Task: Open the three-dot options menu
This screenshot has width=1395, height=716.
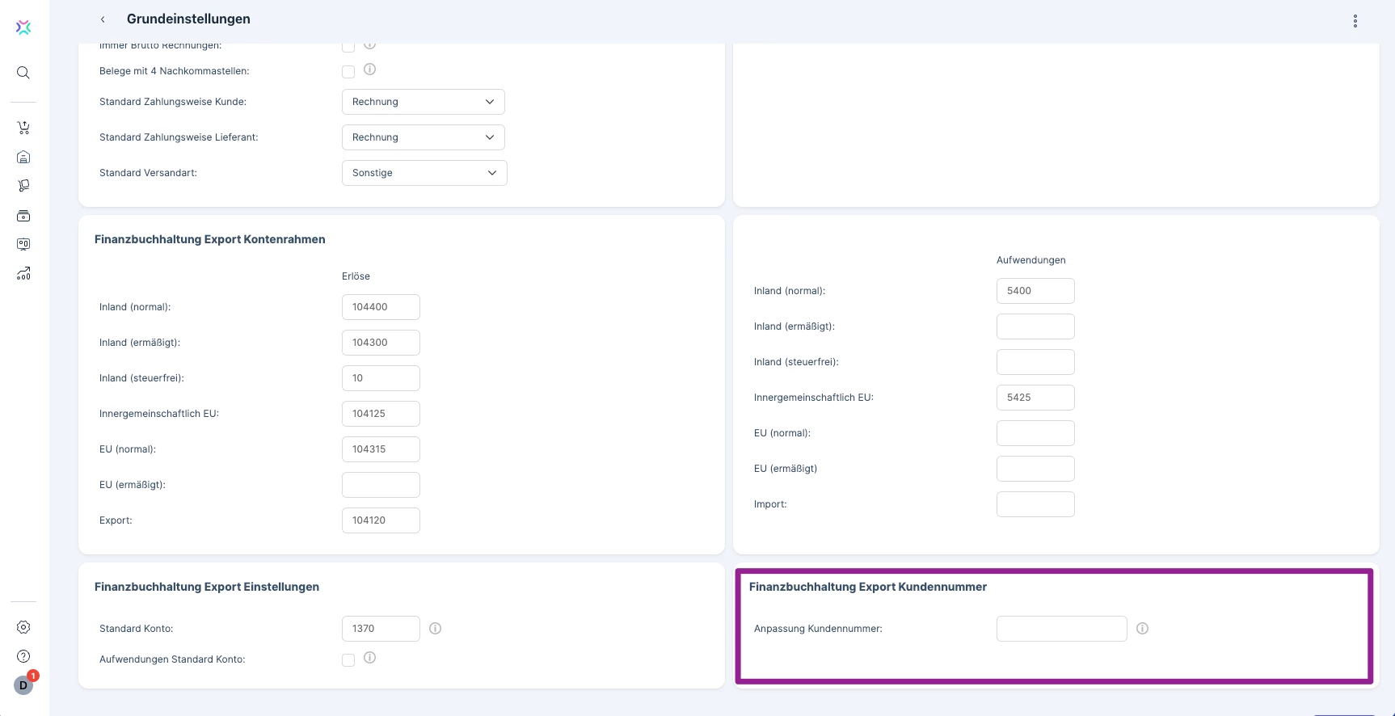Action: pos(1355,21)
